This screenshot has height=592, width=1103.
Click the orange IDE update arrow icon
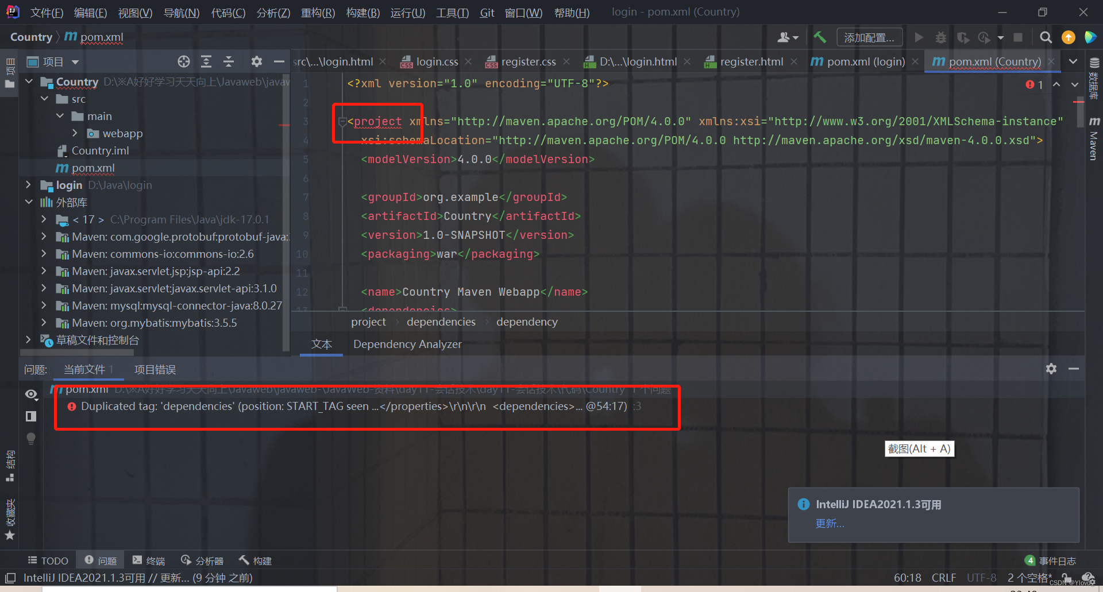point(1068,37)
